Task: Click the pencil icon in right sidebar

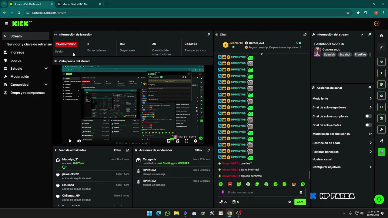Action: click(x=381, y=47)
